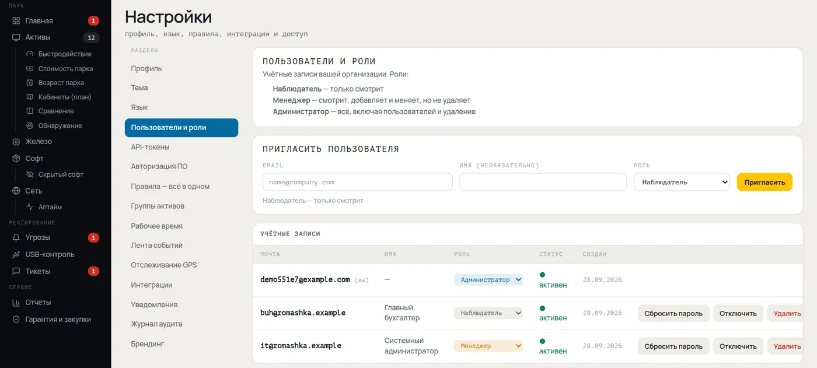
Task: Click the Тикеты message icon
Action: point(16,271)
